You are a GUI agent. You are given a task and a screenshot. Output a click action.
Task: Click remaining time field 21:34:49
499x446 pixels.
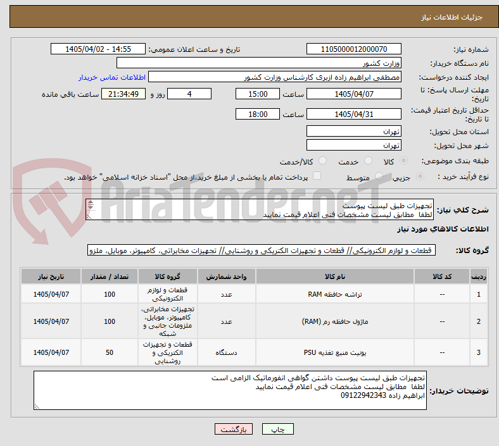pyautogui.click(x=123, y=94)
